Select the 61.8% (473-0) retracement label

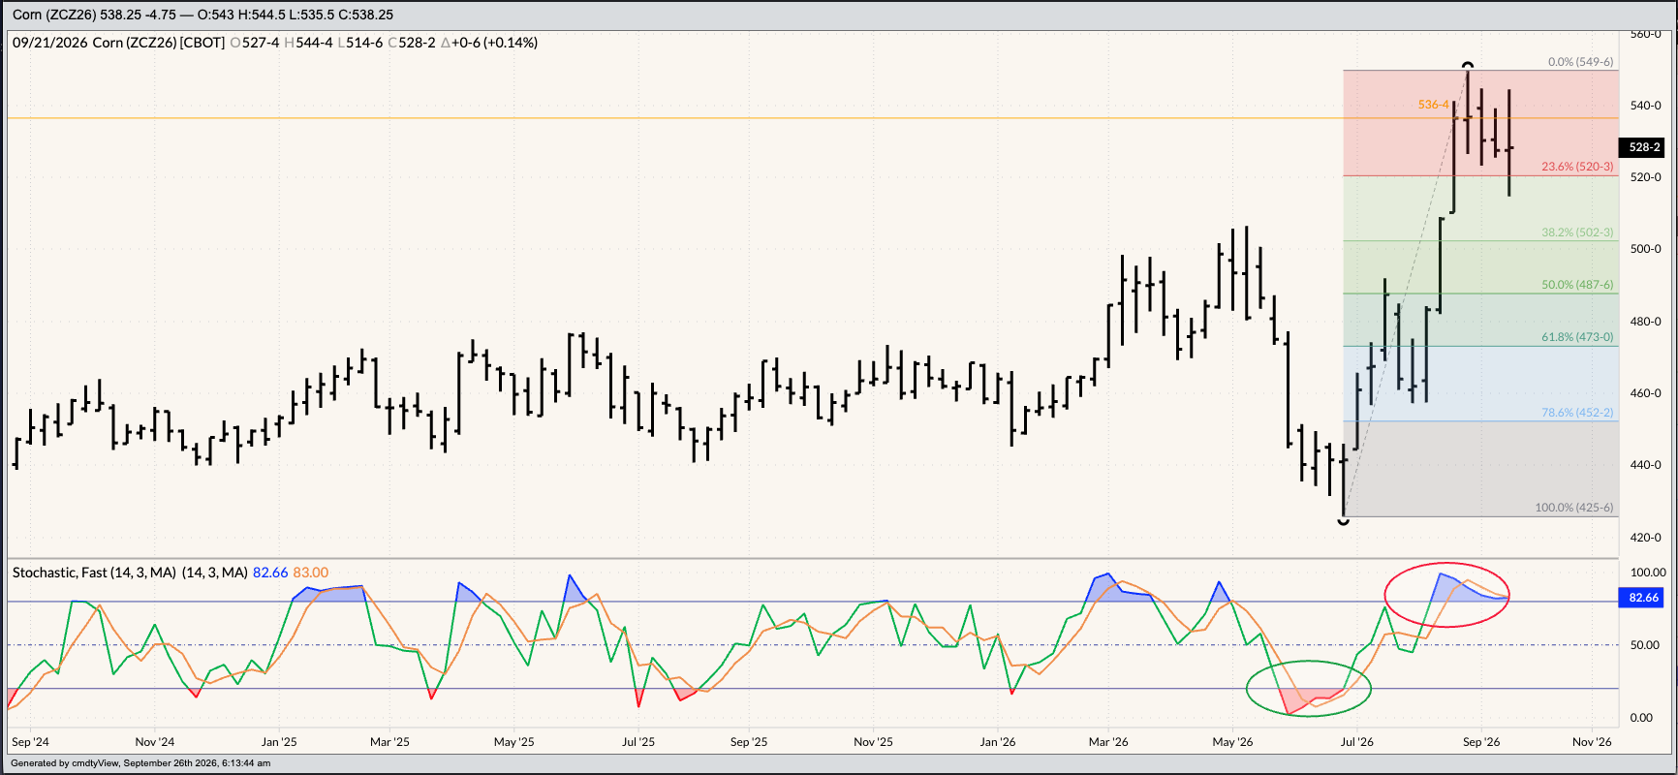1577,337
